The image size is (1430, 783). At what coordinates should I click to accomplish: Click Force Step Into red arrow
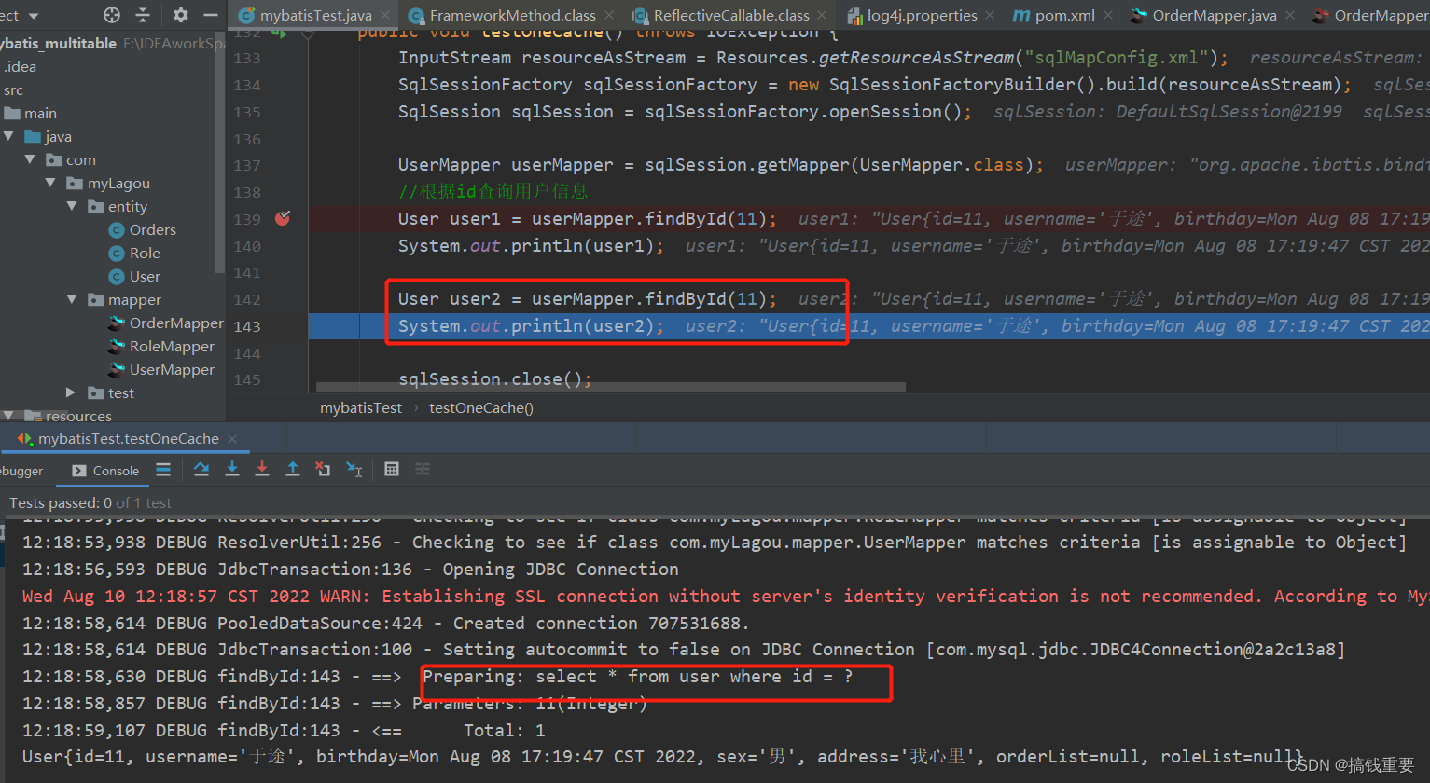(262, 469)
